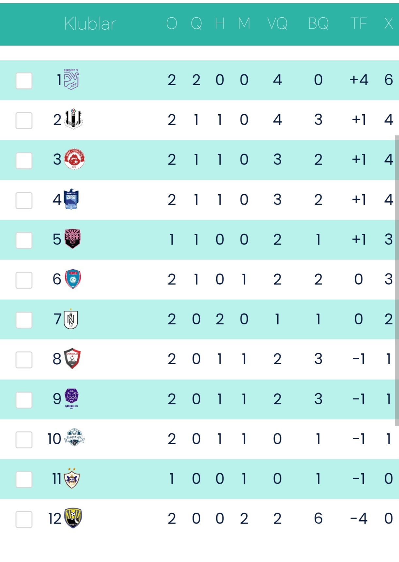The image size is (399, 562).
Task: Open the Zirə club crest
Action: 71,199
